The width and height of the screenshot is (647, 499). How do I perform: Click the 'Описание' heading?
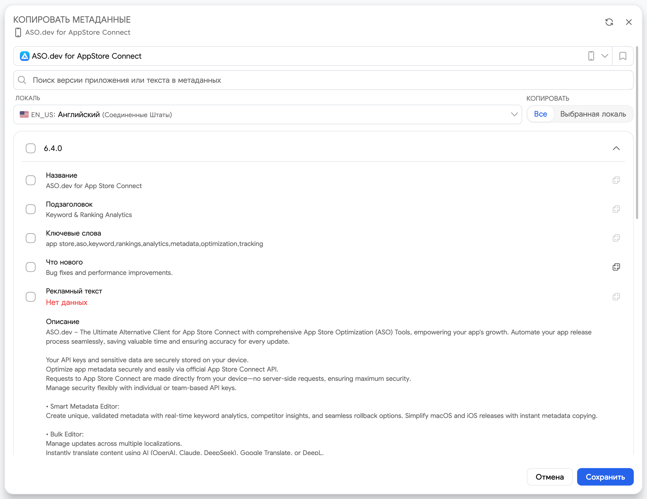click(x=62, y=322)
